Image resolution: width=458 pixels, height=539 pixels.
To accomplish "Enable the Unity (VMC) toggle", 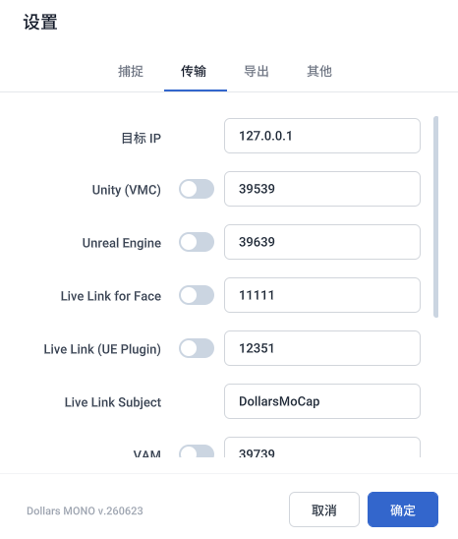I will pyautogui.click(x=197, y=189).
